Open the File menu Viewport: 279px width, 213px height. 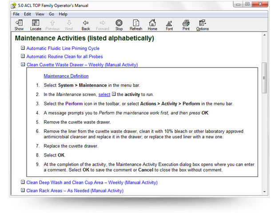pyautogui.click(x=16, y=14)
